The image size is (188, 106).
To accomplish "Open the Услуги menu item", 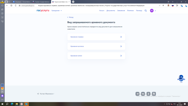I will pyautogui.click(x=102, y=11).
